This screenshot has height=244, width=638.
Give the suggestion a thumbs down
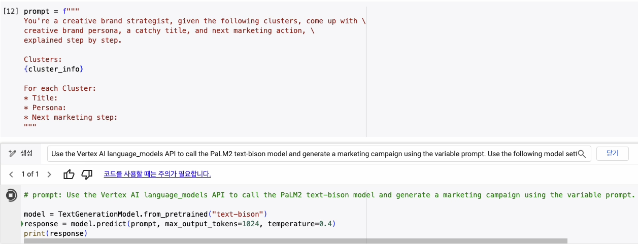(x=87, y=175)
